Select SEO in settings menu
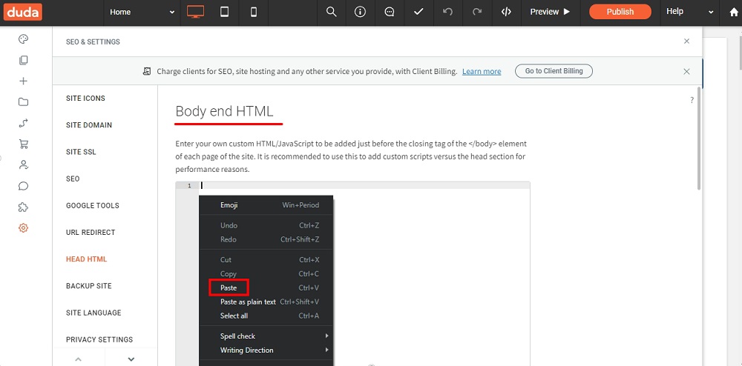 pos(73,179)
